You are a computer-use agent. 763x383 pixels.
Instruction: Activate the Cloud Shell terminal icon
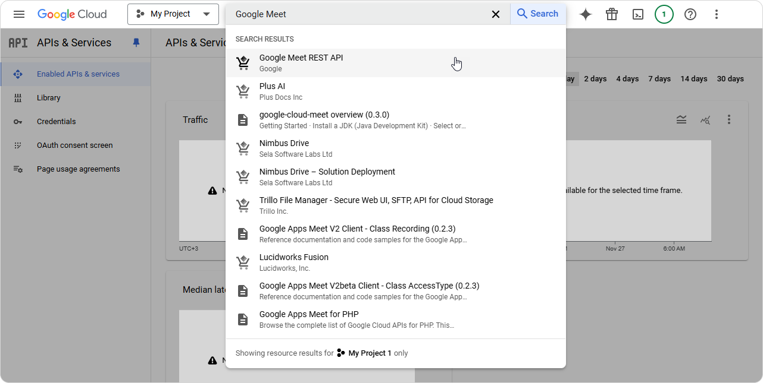638,14
